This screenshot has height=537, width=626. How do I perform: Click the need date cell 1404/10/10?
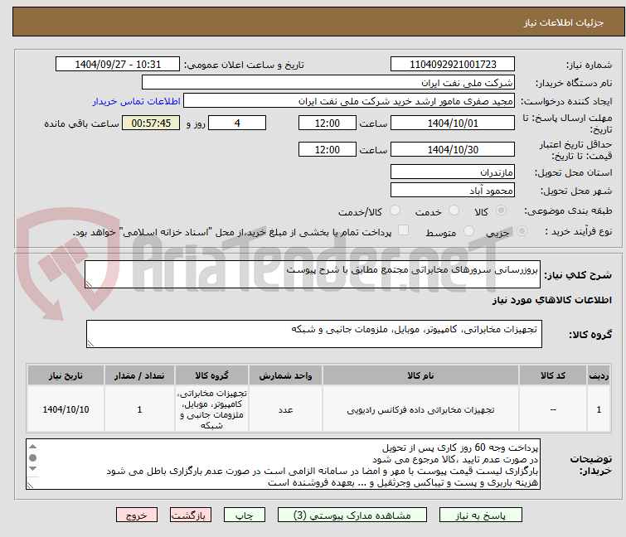[66, 409]
